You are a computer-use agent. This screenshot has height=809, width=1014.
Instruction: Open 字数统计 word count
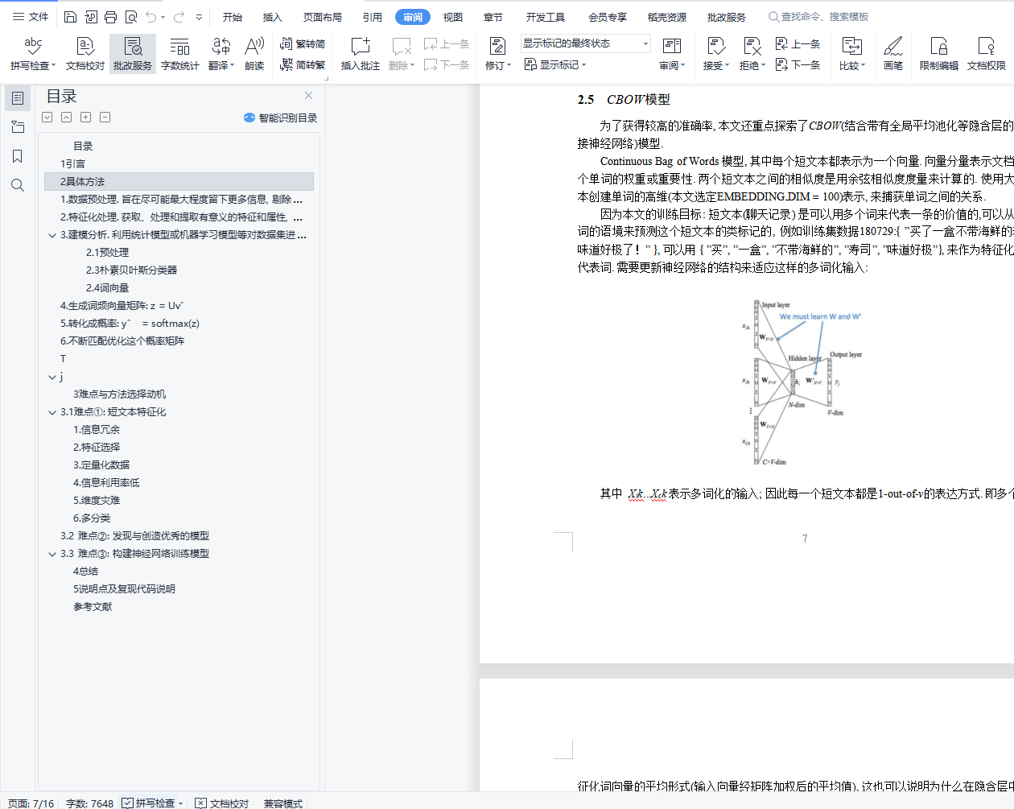[179, 54]
